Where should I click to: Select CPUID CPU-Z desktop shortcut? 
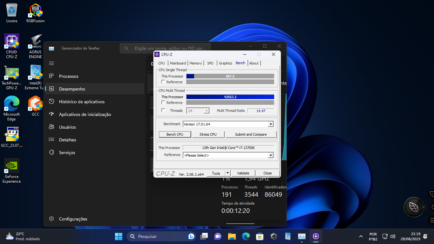12,46
